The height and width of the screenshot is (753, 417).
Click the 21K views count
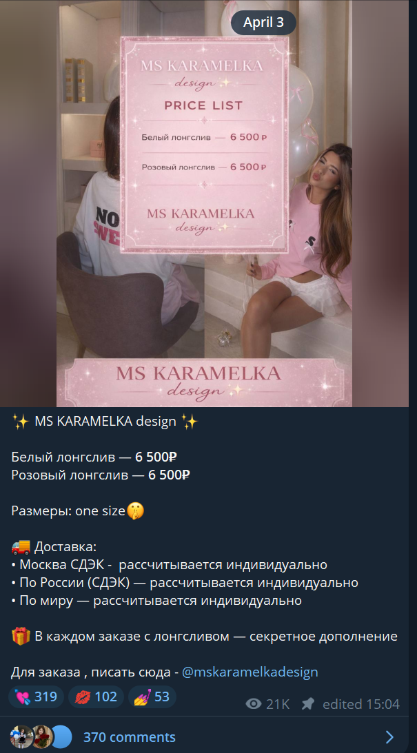tap(278, 704)
